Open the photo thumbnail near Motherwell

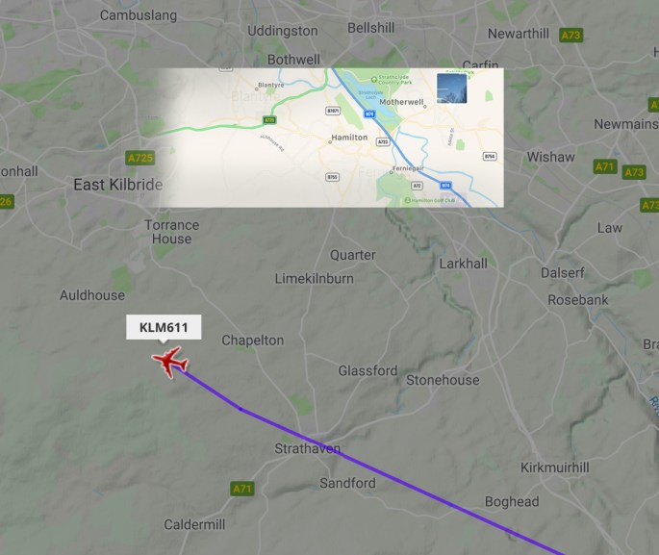451,88
